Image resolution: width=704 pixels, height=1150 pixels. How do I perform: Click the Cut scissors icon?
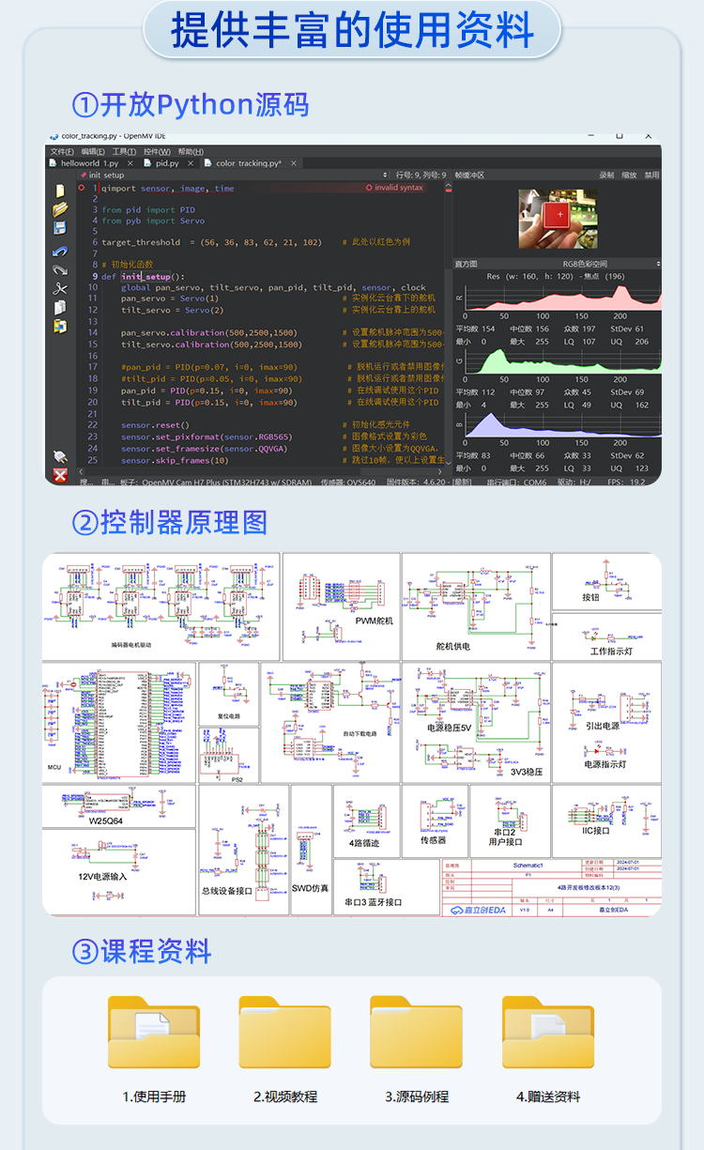point(60,288)
